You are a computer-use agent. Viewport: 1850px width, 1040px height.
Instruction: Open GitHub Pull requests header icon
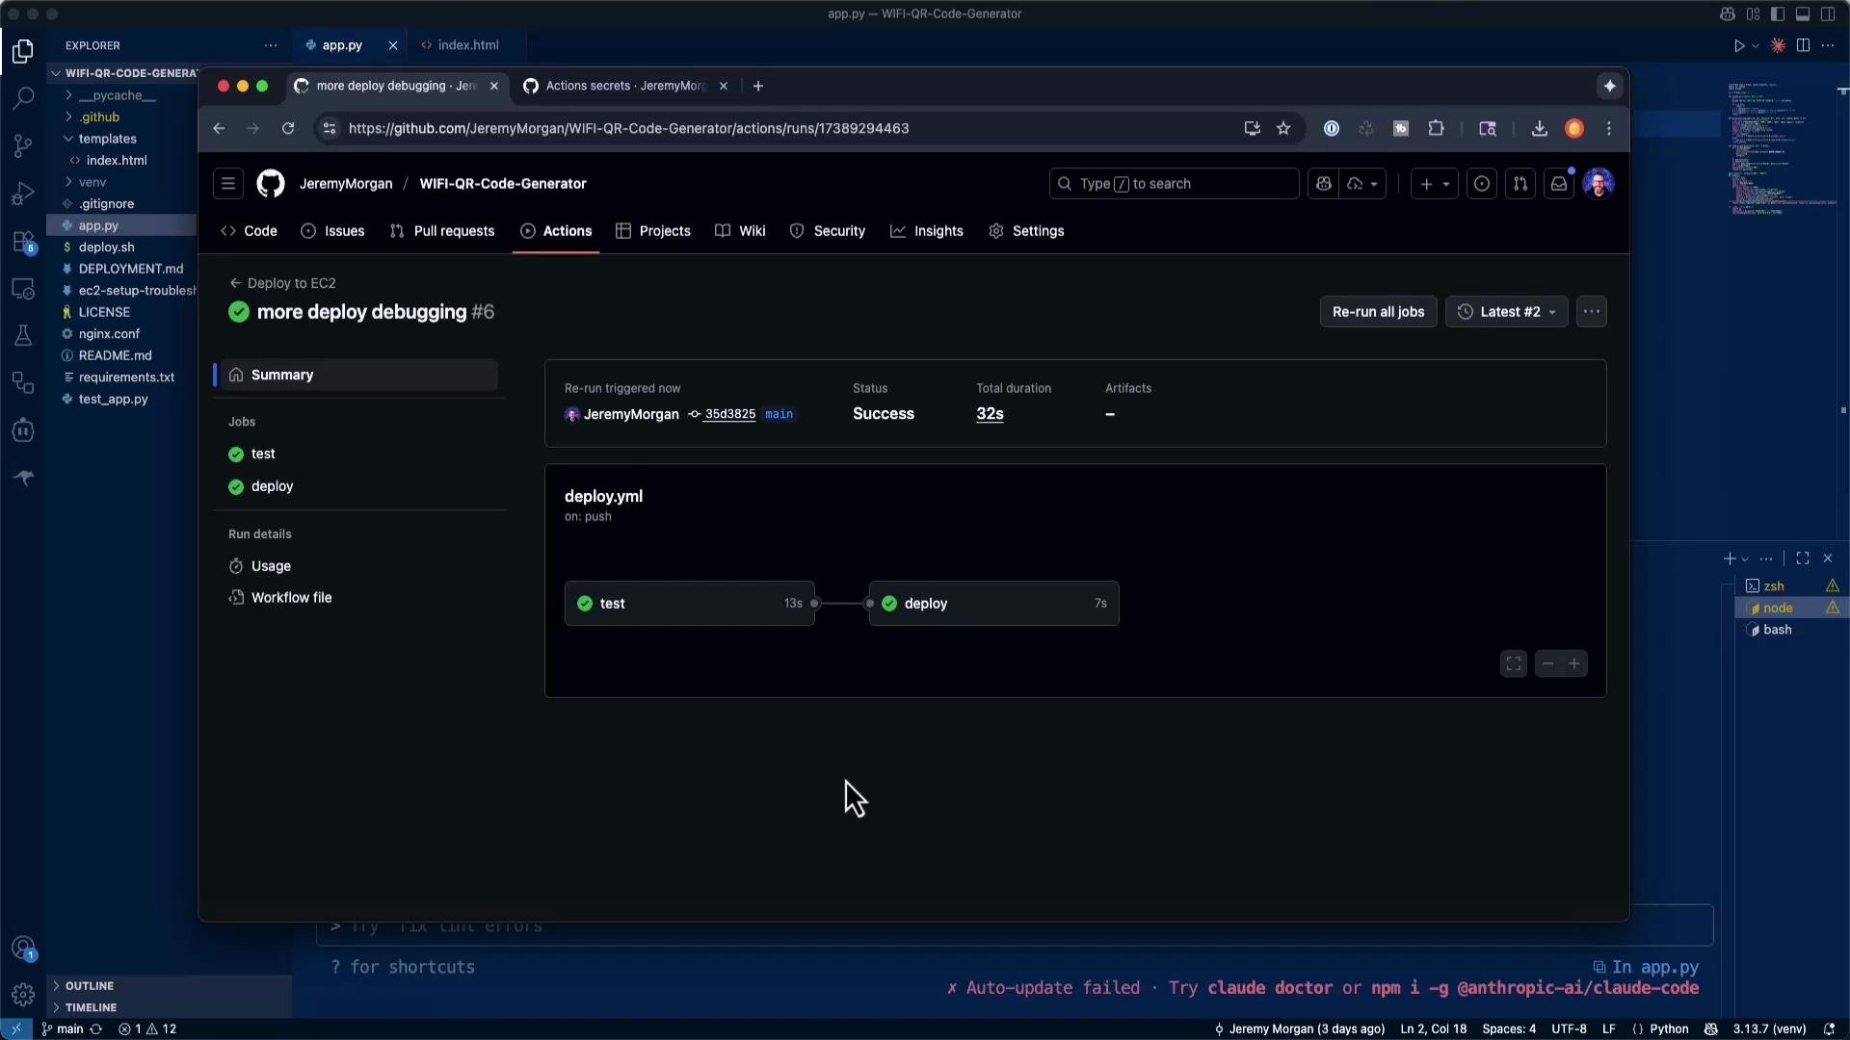click(x=1520, y=183)
